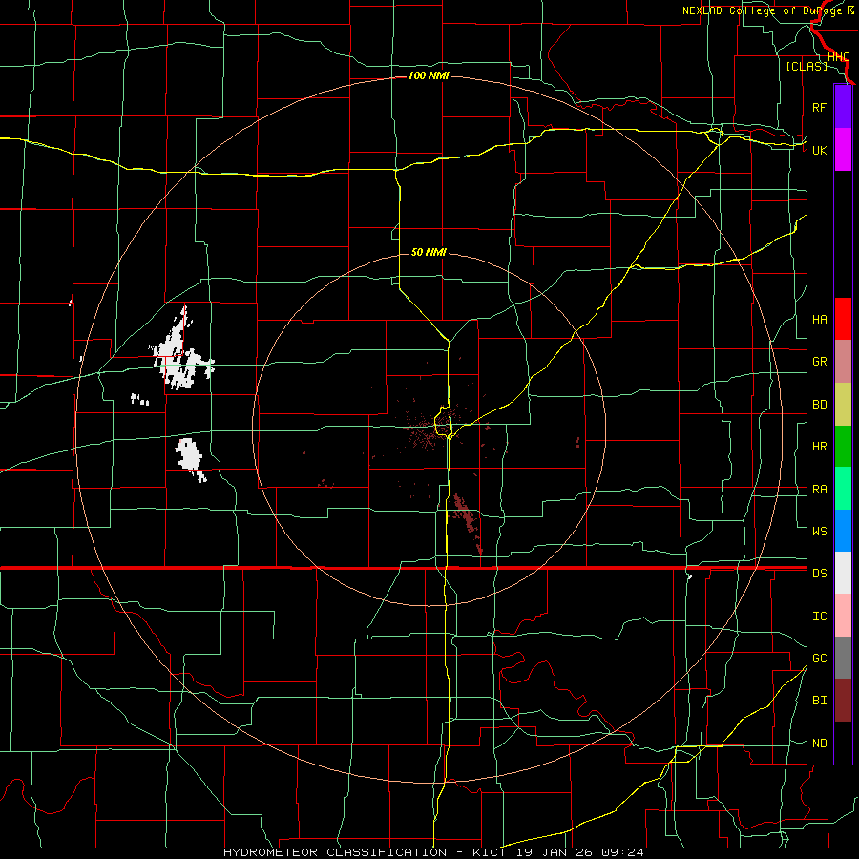859x859 pixels.
Task: Click the 'RA' legend label
Action: [819, 490]
